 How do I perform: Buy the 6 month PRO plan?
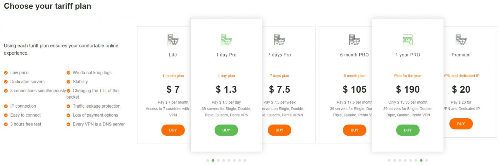tap(354, 130)
